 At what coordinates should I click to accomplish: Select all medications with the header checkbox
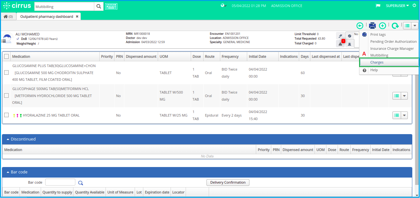[6, 56]
